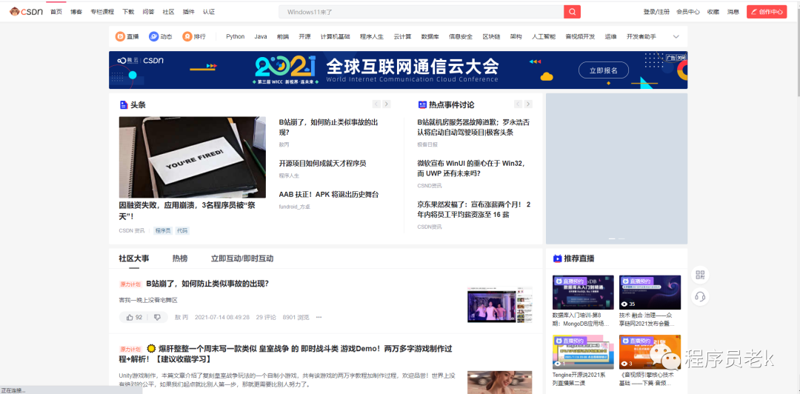The height and width of the screenshot is (394, 800).
Task: Open 社区 in top navigation
Action: click(x=168, y=12)
